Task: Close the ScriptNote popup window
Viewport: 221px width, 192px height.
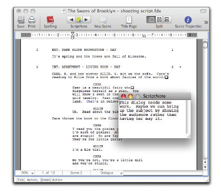Action: pyautogui.click(x=123, y=96)
